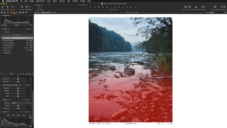Collapse the High Dynamic Range panel
The image size is (227, 128).
coord(1,85)
